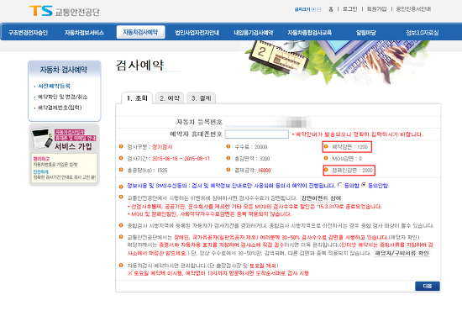Switch to the 3. 결제 tab

(202, 98)
